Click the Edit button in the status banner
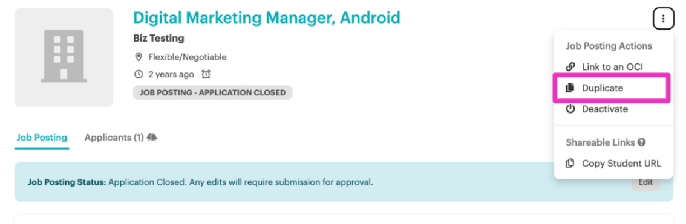Image resolution: width=686 pixels, height=224 pixels. pos(645,182)
